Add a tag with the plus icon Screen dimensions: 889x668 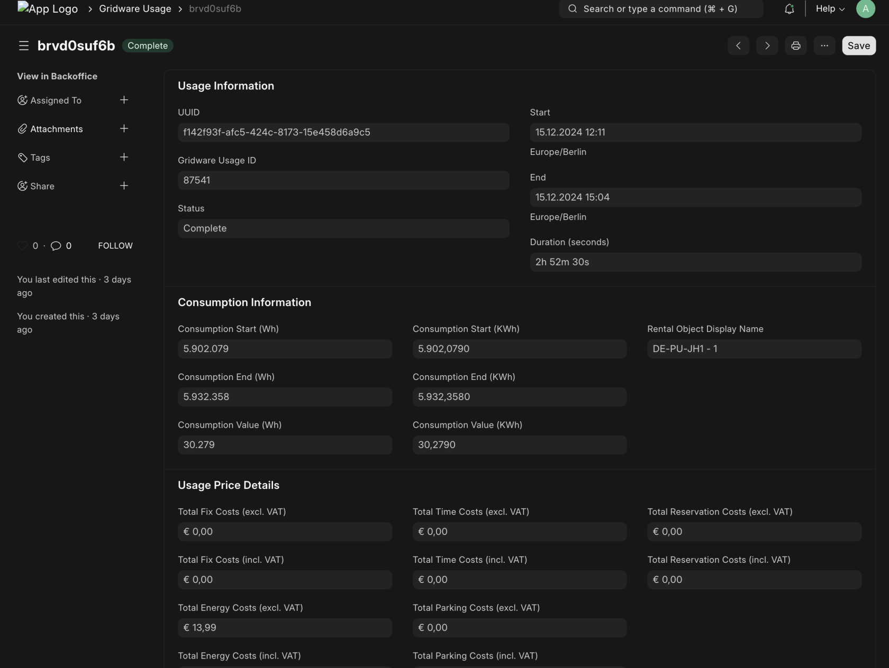(x=124, y=157)
